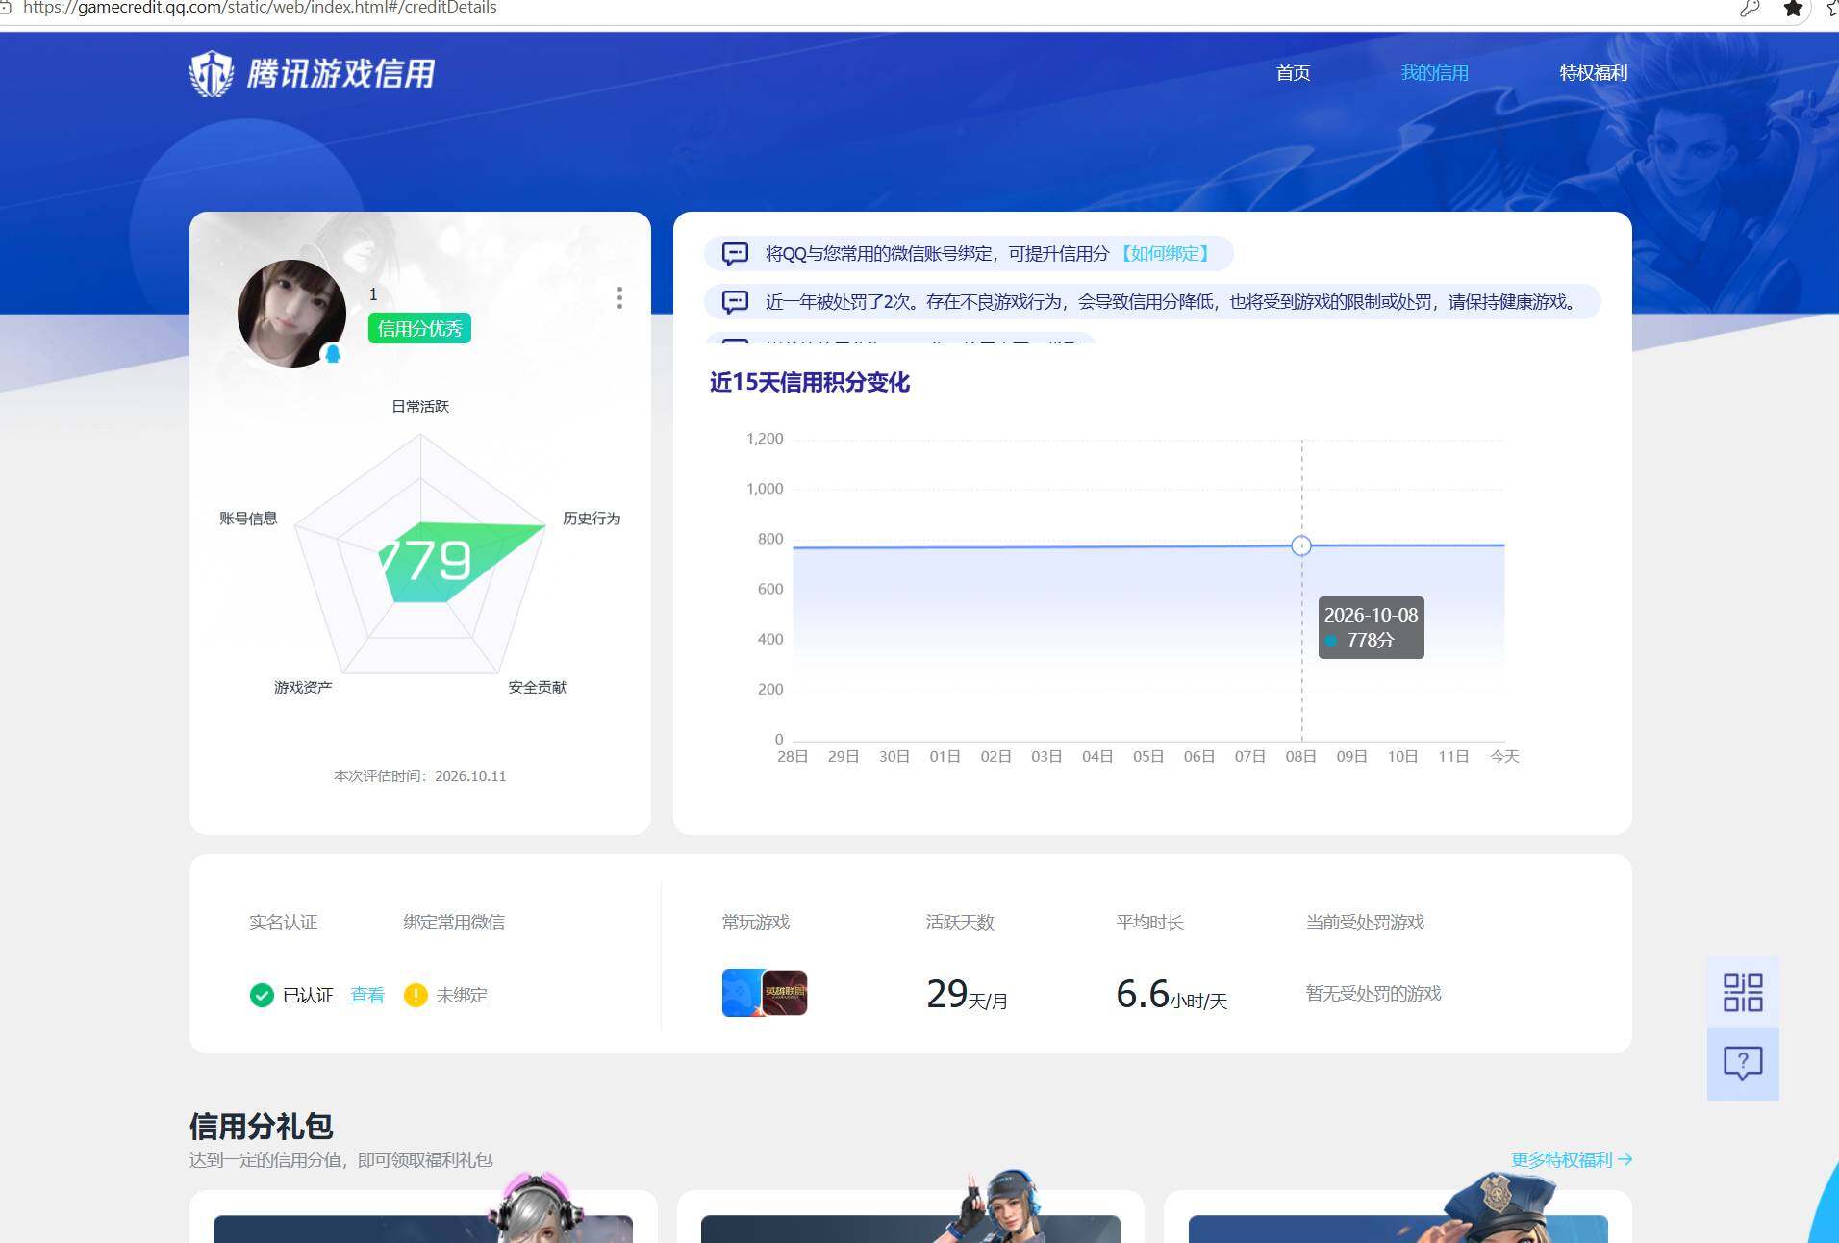Click the profile avatar picture
This screenshot has width=1839, height=1243.
(291, 314)
